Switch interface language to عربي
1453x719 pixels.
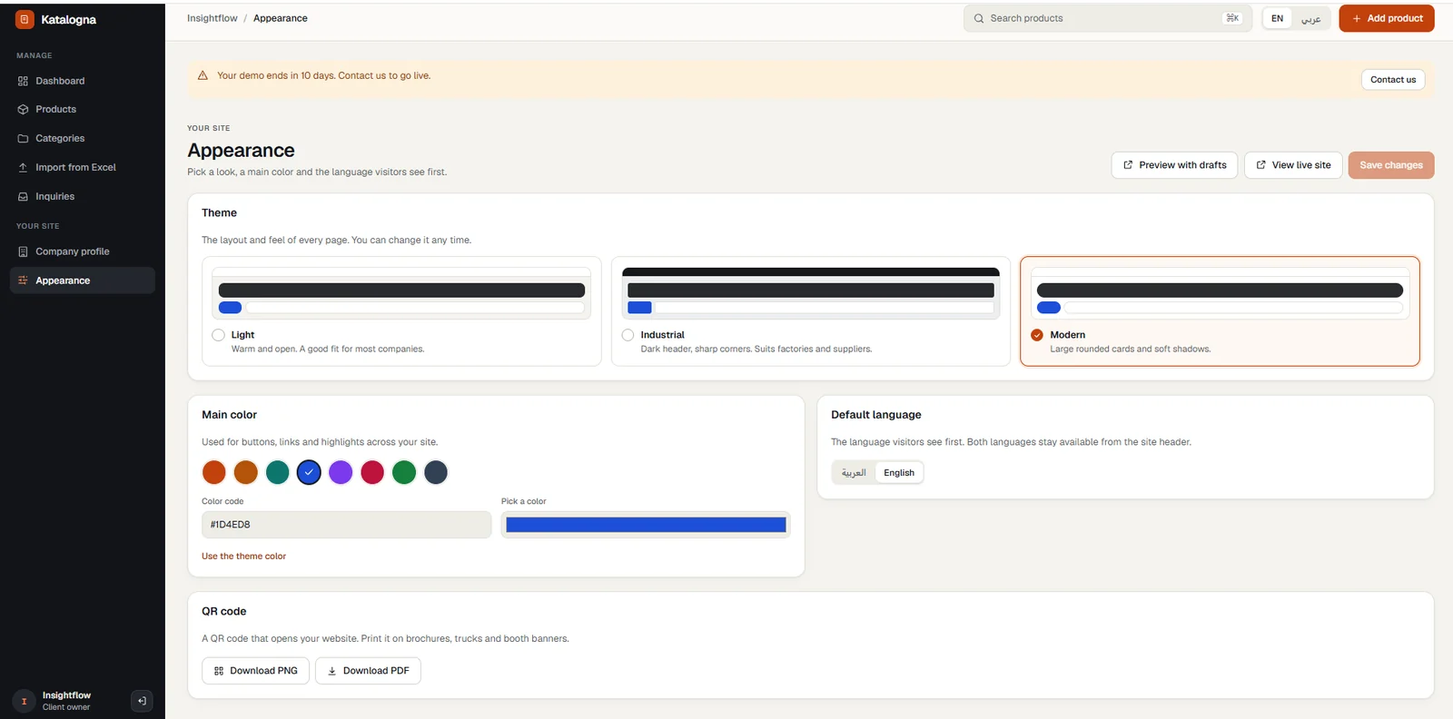(x=1310, y=18)
